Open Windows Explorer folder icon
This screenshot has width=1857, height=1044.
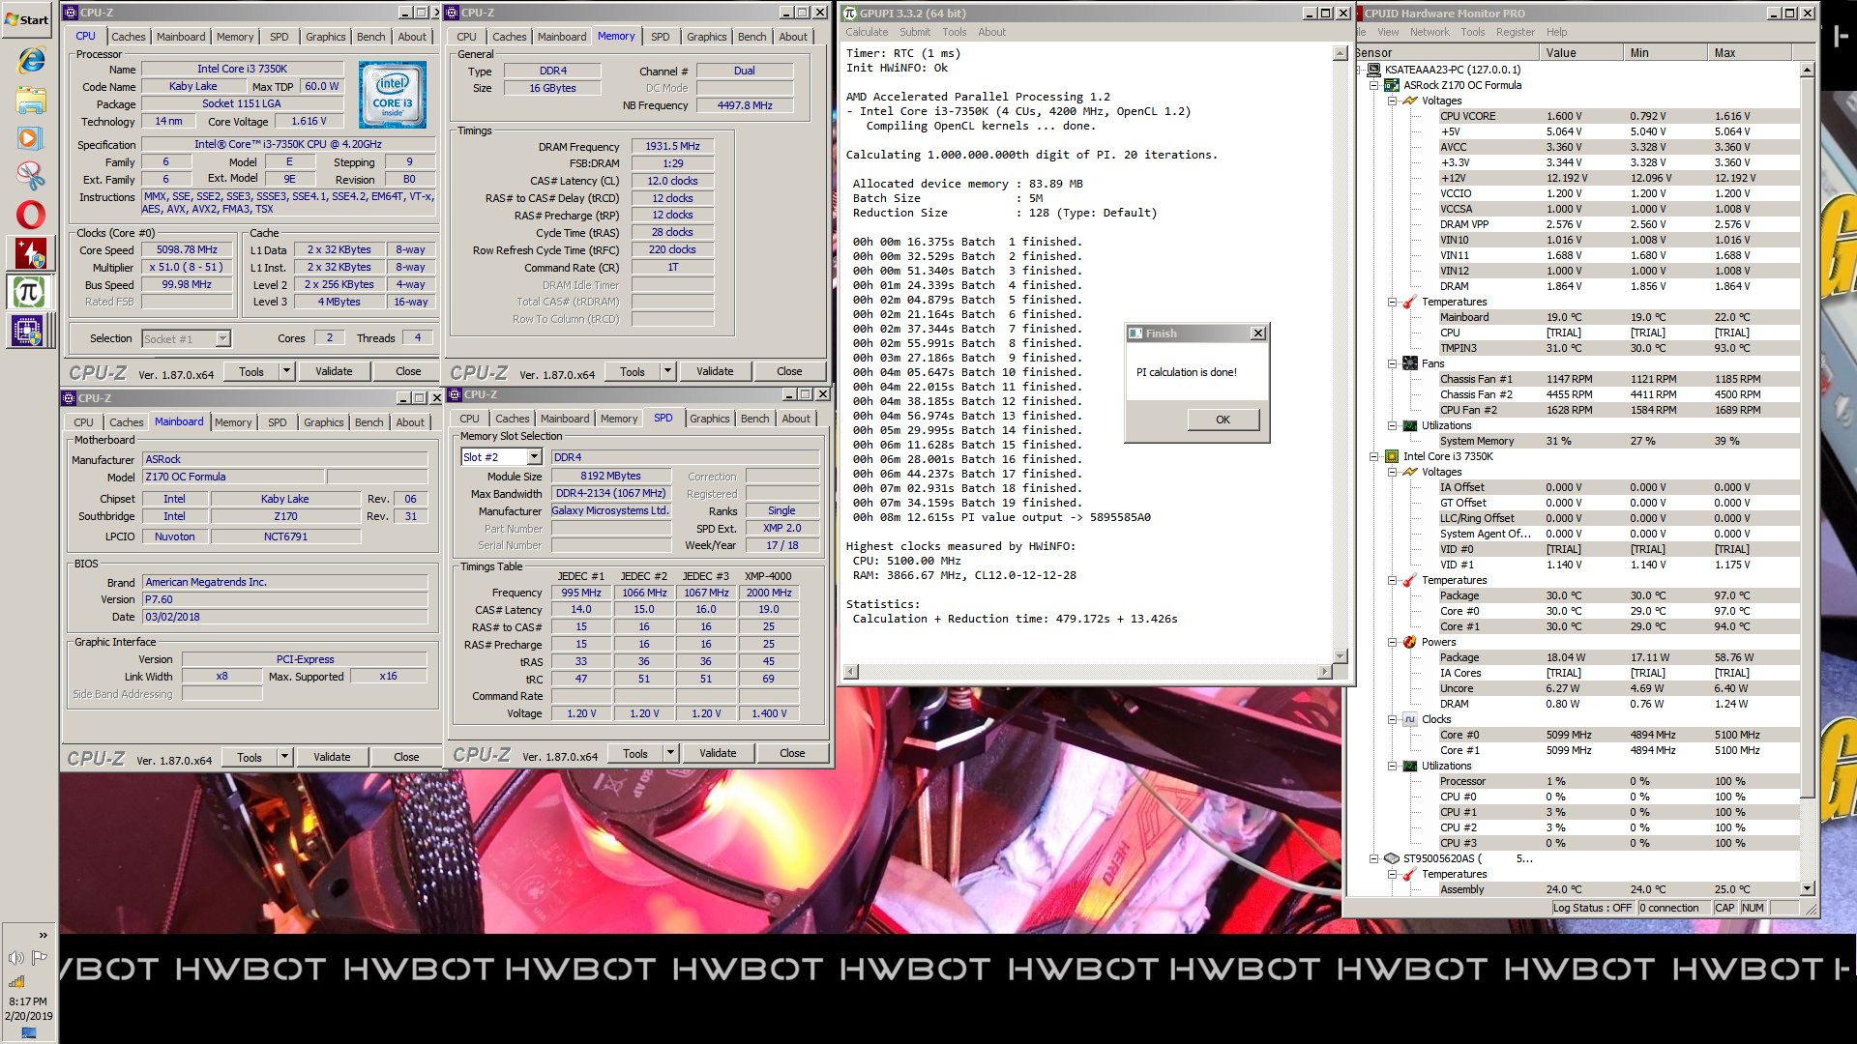30,99
